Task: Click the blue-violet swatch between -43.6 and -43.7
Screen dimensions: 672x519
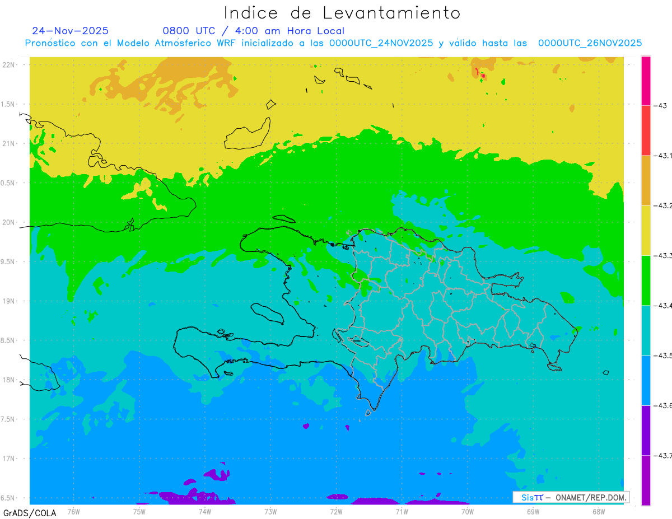Action: coord(646,430)
